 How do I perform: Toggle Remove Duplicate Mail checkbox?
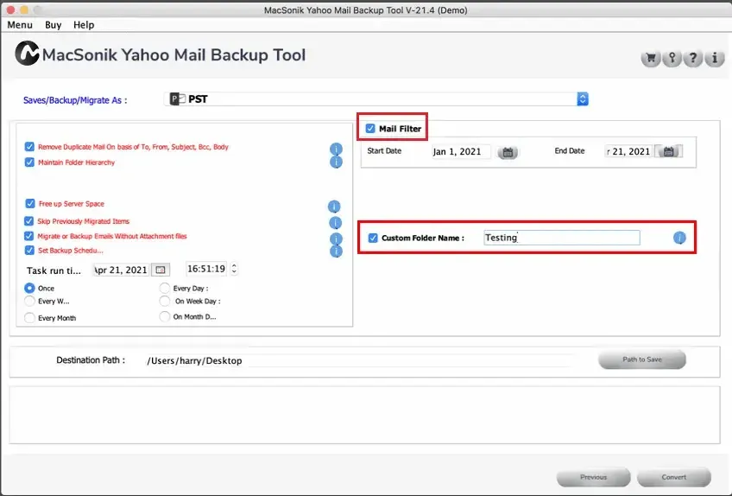click(x=29, y=147)
